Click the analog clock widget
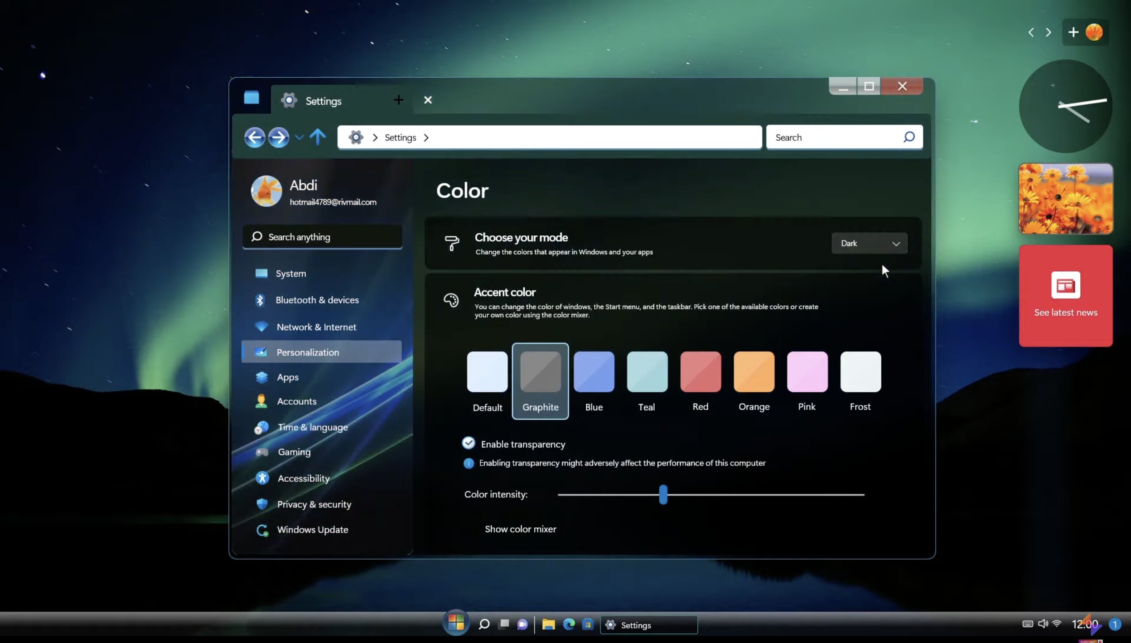The height and width of the screenshot is (643, 1131). pyautogui.click(x=1066, y=106)
